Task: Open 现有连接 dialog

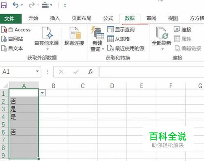Action: click(x=74, y=36)
